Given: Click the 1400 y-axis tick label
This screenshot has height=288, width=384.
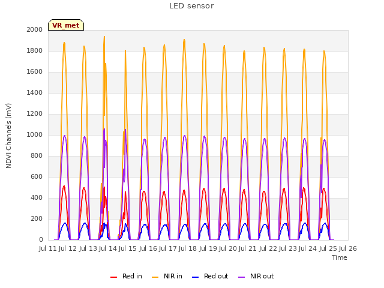Looking at the screenshot, I should pyautogui.click(x=35, y=92).
